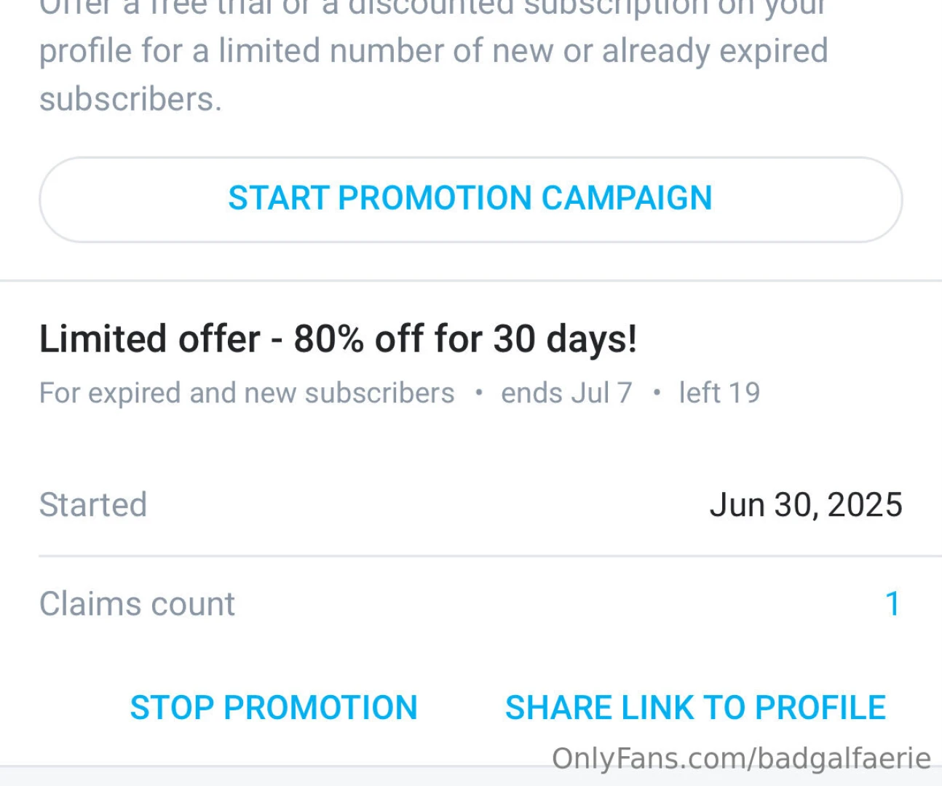Select the 'For expired and new subscribers' text

(x=247, y=393)
